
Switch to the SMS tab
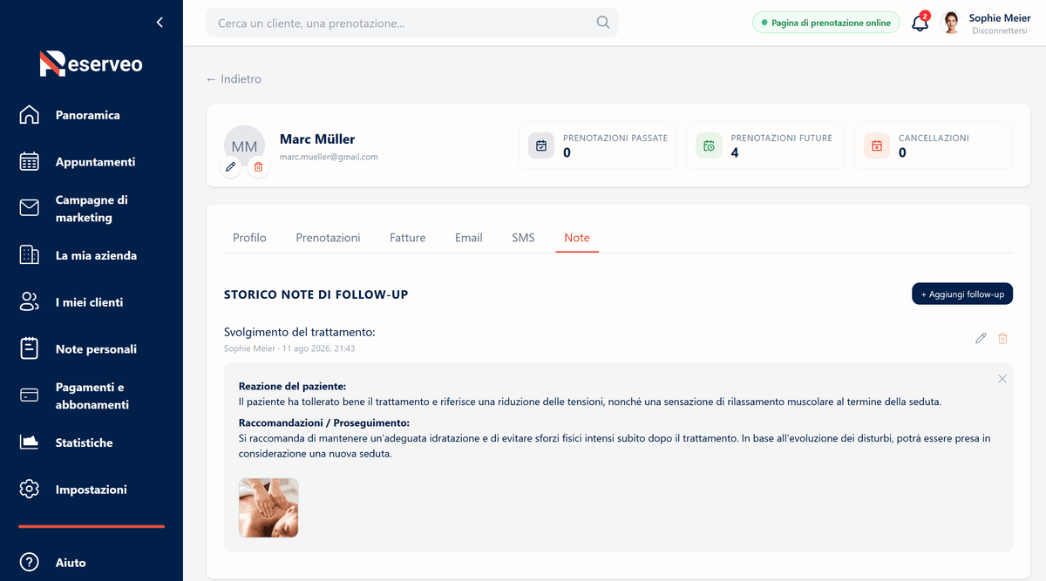[x=523, y=238]
